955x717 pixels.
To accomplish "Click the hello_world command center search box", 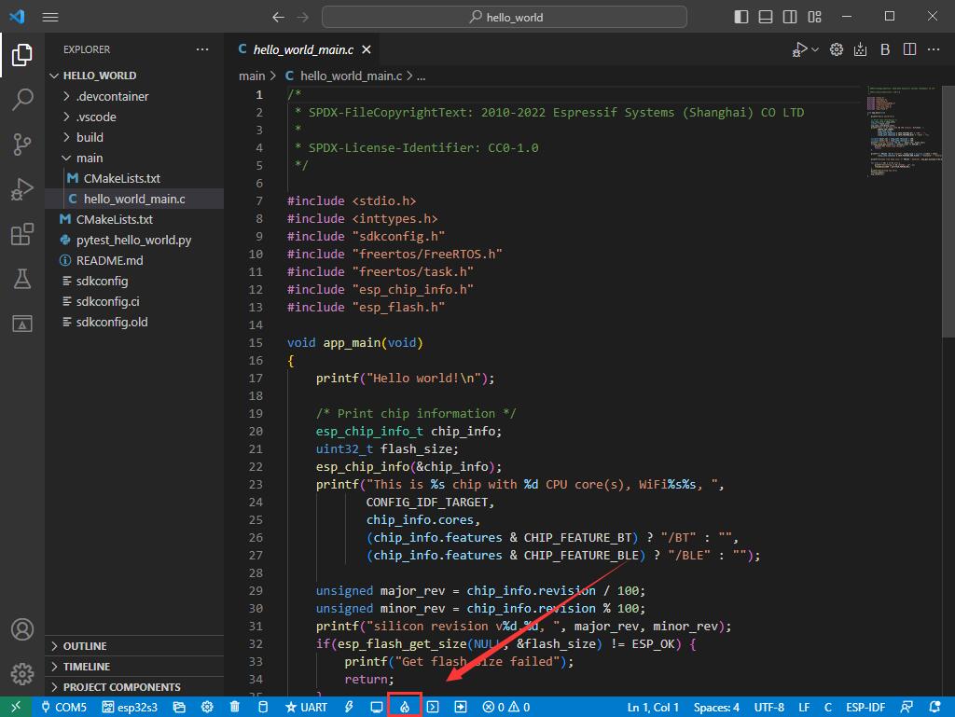I will pyautogui.click(x=505, y=17).
